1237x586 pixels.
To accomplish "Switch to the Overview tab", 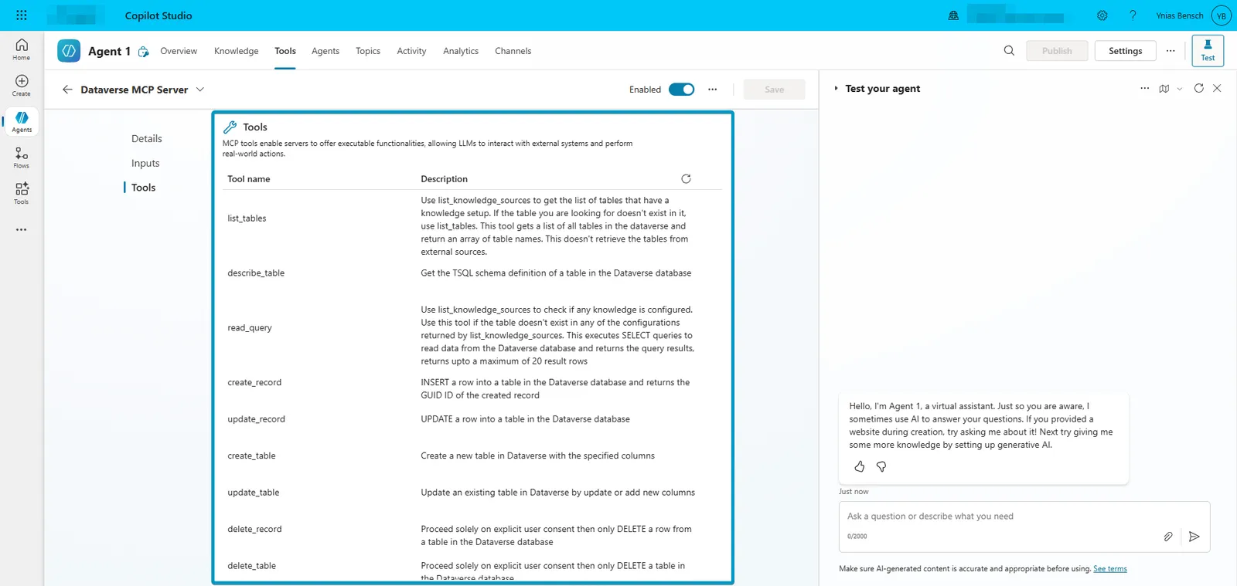I will pyautogui.click(x=179, y=51).
